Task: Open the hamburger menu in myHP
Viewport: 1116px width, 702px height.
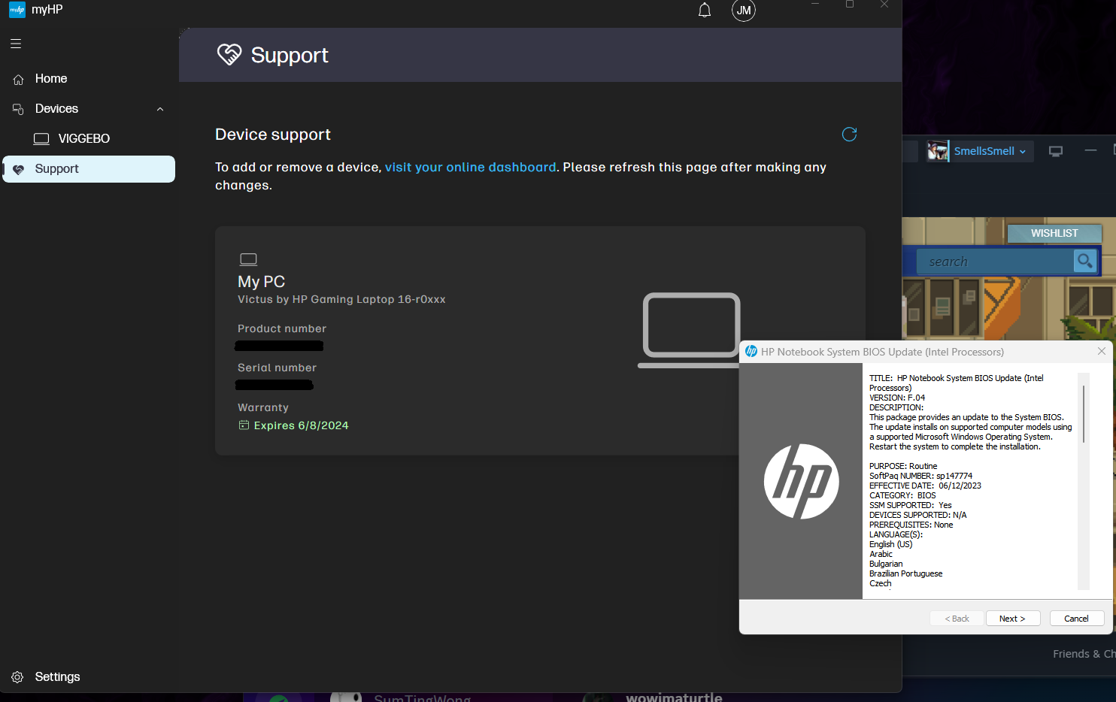Action: click(x=16, y=44)
